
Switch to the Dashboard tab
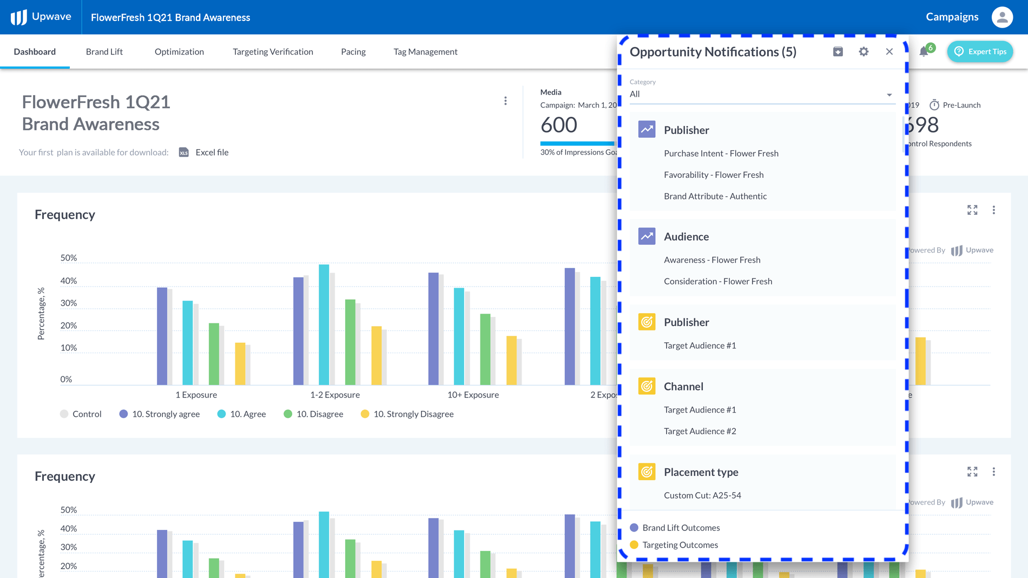35,52
